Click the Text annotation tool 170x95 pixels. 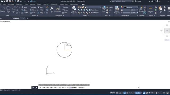[52, 9]
